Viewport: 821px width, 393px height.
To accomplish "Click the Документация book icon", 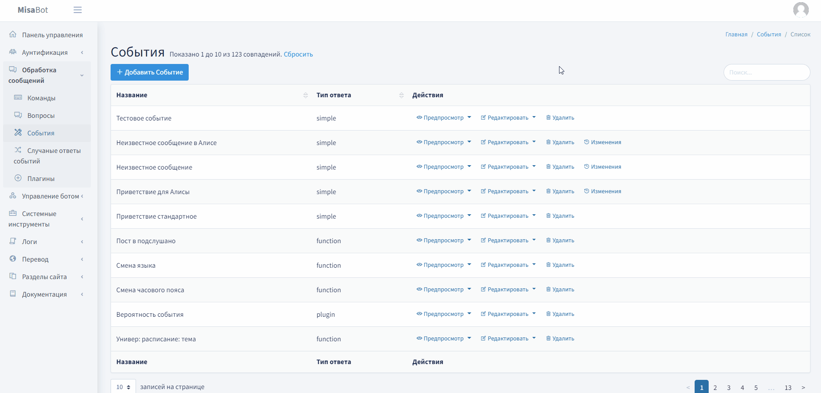I will click(x=13, y=294).
